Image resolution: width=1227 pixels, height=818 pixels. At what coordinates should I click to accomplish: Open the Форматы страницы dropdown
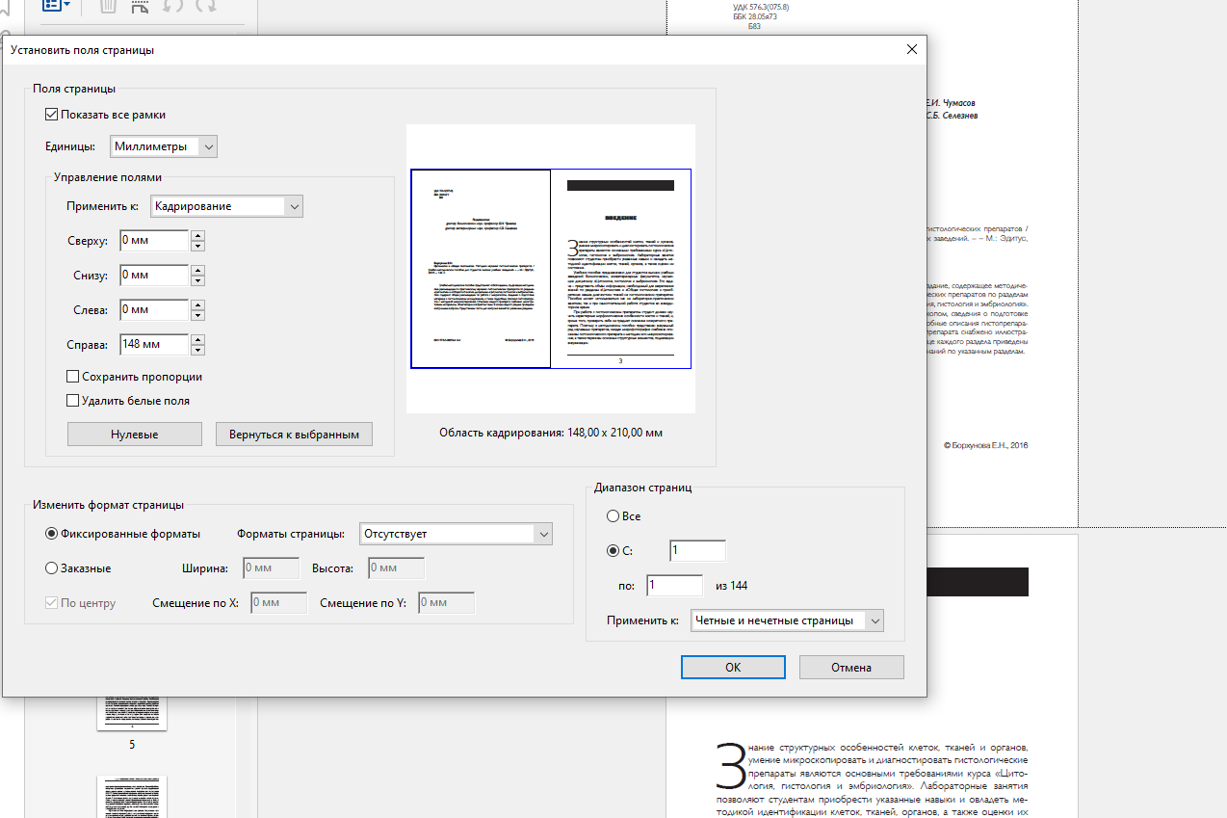click(x=456, y=534)
